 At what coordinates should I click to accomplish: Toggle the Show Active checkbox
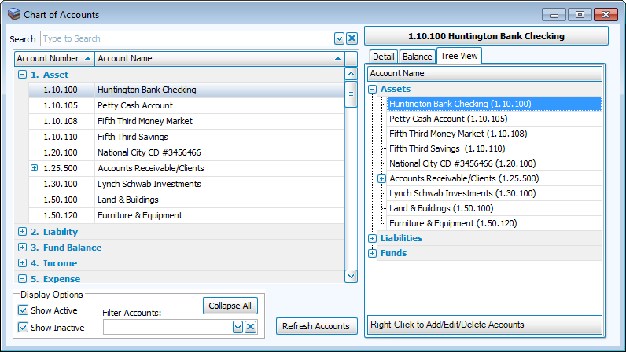pyautogui.click(x=23, y=310)
